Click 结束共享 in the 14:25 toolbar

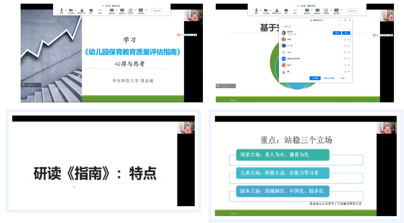(157, 11)
